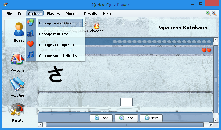Click the zoom out magnifier icon
This screenshot has height=130, width=221.
[214, 13]
